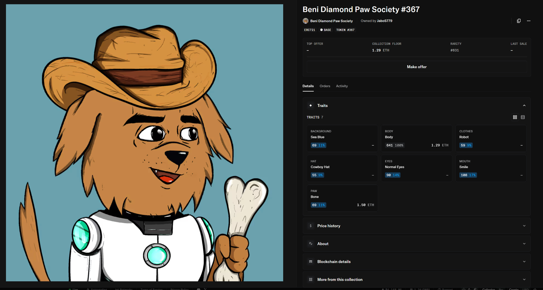The width and height of the screenshot is (543, 290).
Task: Expand the Price history chevron
Action: click(524, 226)
